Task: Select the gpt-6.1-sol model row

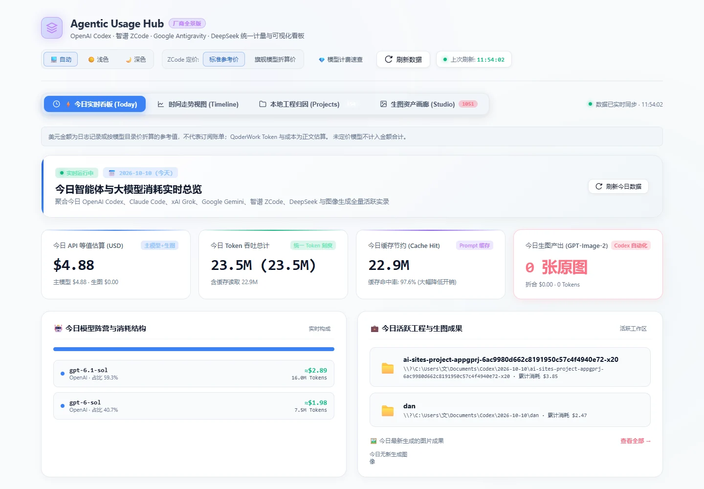Action: click(194, 374)
